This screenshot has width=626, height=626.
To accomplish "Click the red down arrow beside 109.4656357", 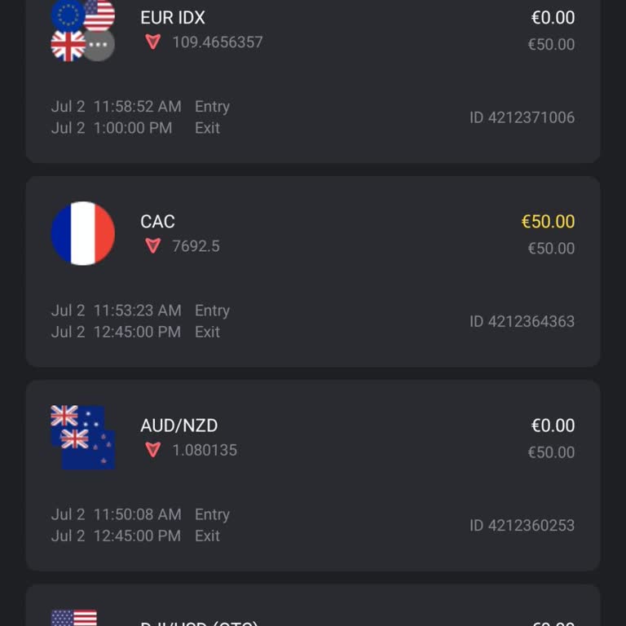I will click(152, 42).
